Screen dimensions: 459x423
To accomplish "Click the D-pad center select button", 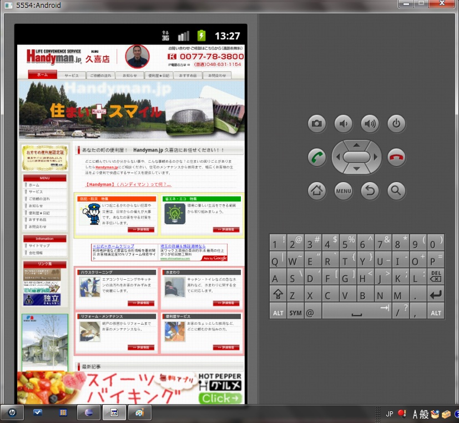I will 356,157.
